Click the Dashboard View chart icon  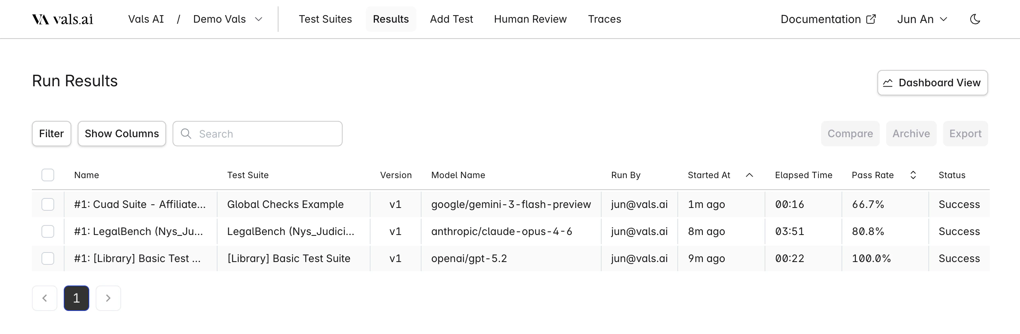(x=888, y=83)
